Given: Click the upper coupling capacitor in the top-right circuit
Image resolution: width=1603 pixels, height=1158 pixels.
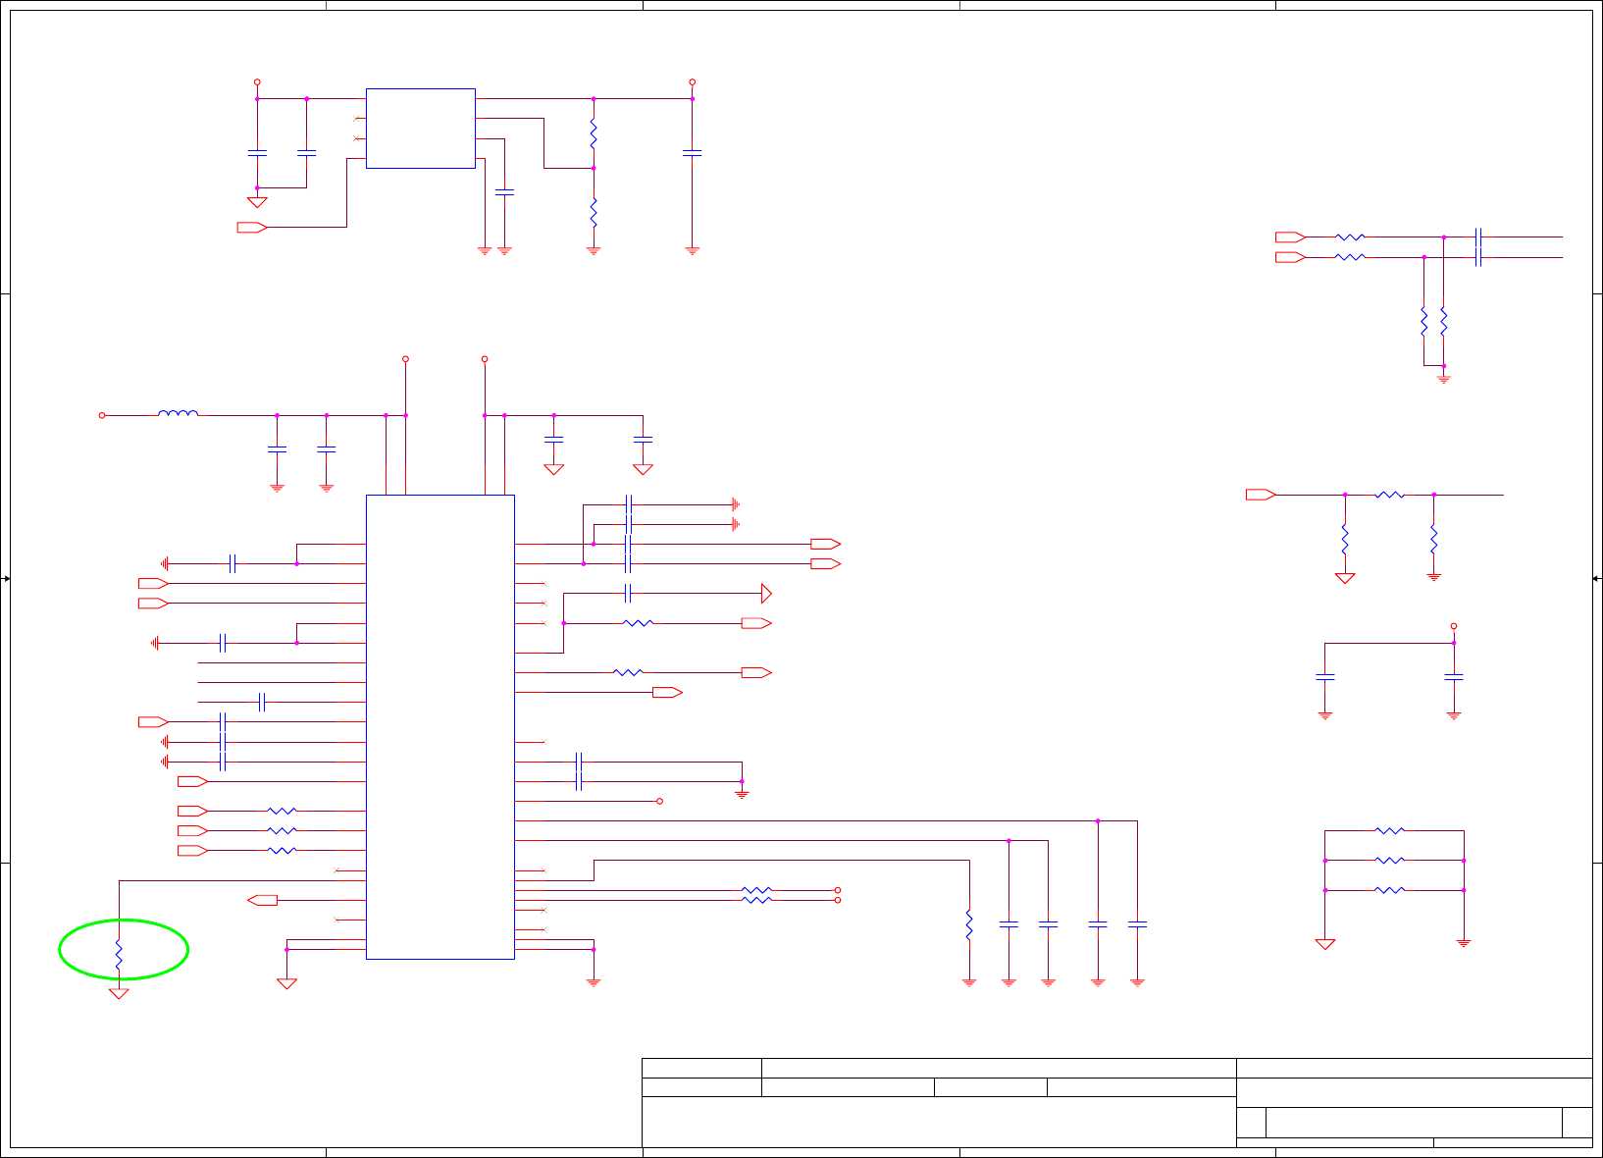Looking at the screenshot, I should [x=1478, y=237].
